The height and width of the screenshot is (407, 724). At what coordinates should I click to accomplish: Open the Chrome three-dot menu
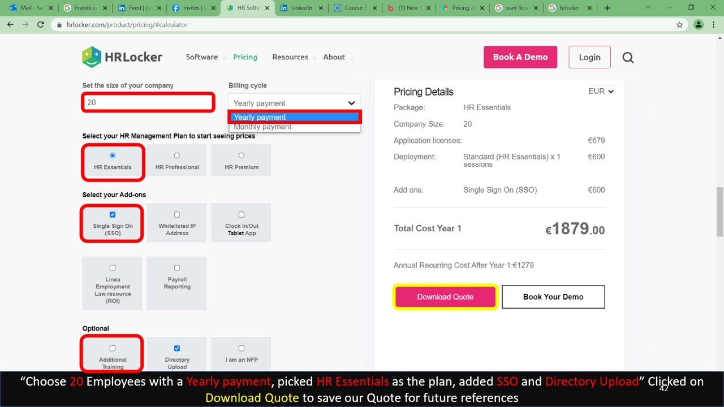(x=715, y=25)
